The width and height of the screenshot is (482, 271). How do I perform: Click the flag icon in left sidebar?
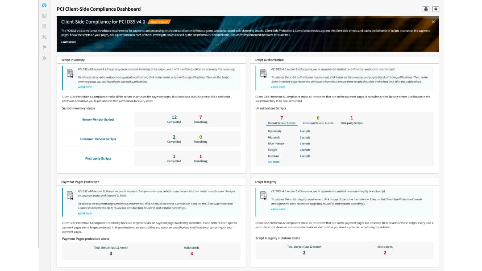pyautogui.click(x=44, y=47)
